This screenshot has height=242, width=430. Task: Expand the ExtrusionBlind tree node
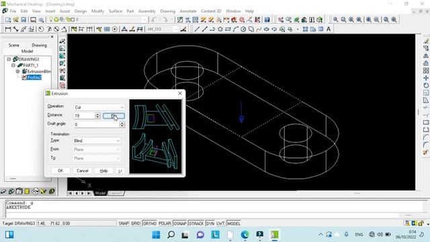pos(17,71)
